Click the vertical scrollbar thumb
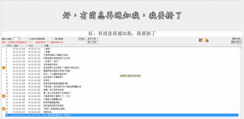Screen dimensions: 244x119 tap(241, 48)
